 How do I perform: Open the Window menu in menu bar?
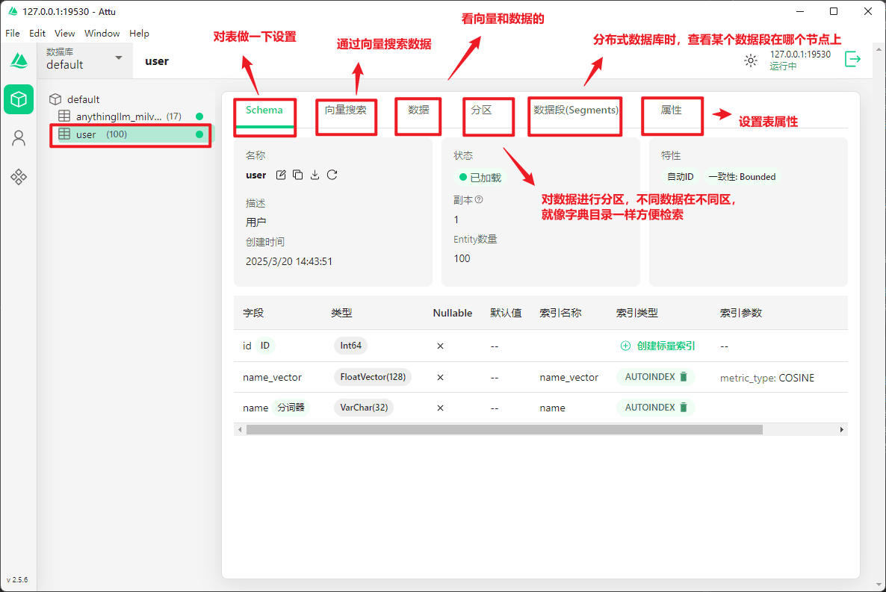click(x=102, y=34)
